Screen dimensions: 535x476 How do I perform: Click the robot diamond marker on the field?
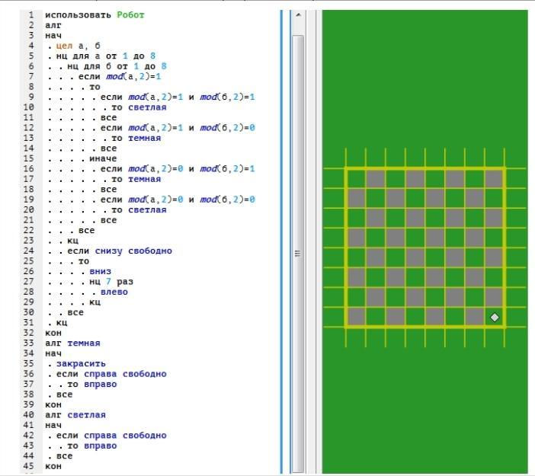[x=495, y=317]
